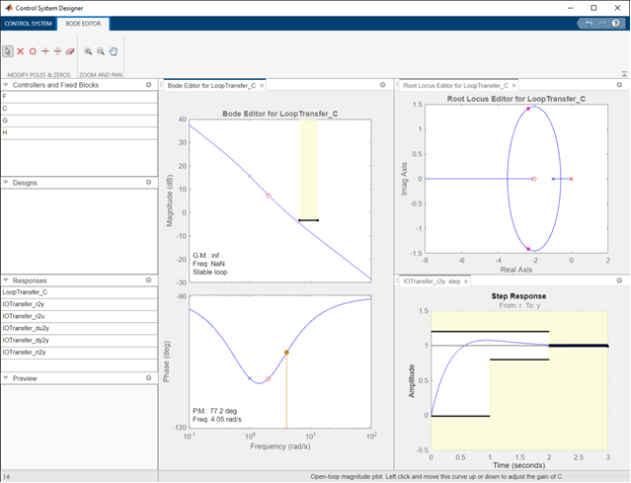Enable the pan hand tool
The image size is (631, 483).
point(114,50)
